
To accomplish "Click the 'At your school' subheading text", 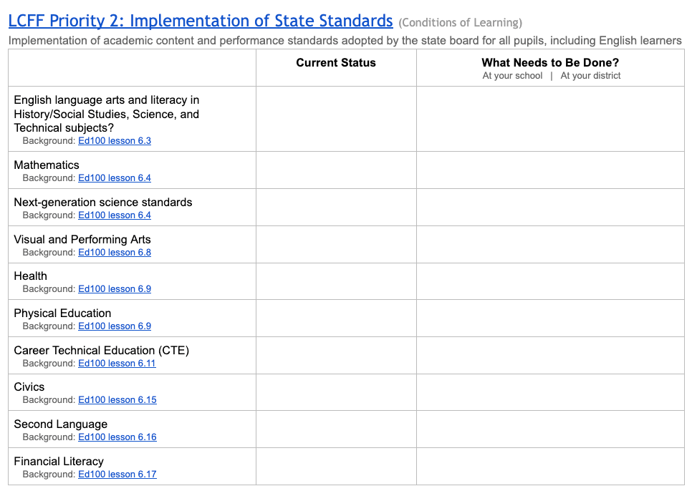I will click(512, 76).
